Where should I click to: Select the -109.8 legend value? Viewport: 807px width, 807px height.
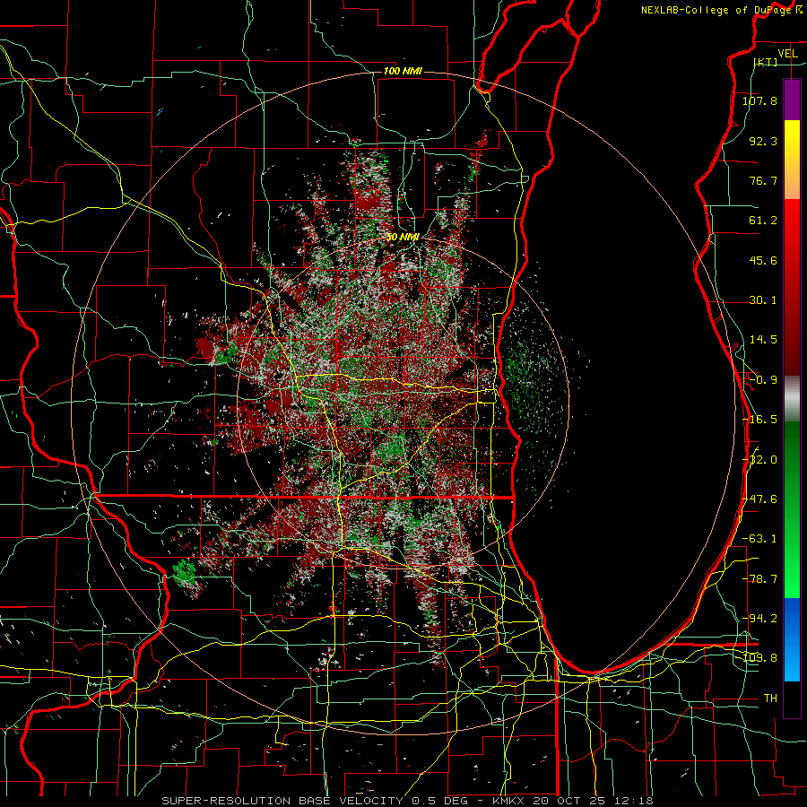(759, 658)
